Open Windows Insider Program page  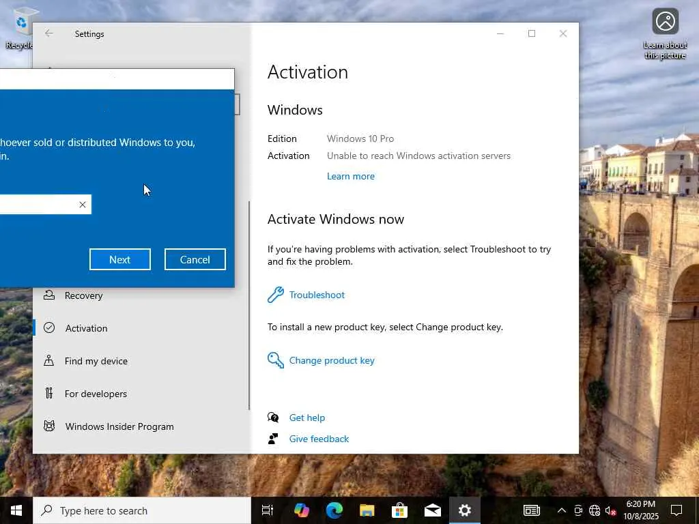tap(119, 426)
